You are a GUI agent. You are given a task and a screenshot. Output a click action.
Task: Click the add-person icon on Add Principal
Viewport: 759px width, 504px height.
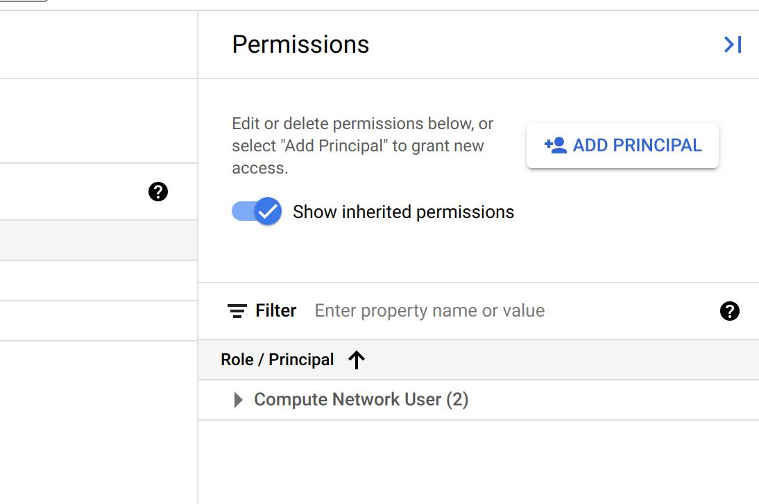pos(556,145)
